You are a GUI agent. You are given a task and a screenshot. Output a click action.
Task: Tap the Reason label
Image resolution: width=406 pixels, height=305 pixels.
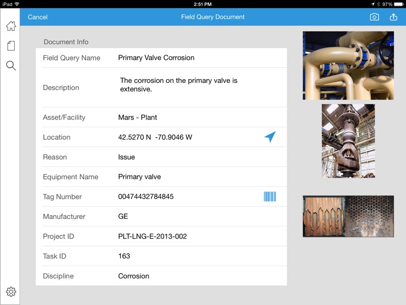(x=55, y=157)
